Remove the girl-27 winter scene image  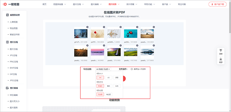[x=87, y=27]
